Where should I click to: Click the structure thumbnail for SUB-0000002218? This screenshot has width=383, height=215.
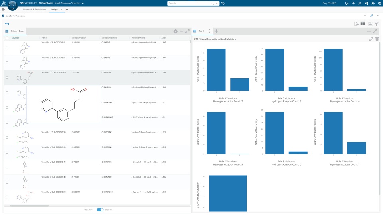tap(25, 197)
